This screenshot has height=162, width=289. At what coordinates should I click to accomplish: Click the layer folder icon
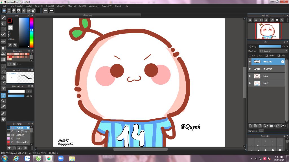[x=271, y=126]
